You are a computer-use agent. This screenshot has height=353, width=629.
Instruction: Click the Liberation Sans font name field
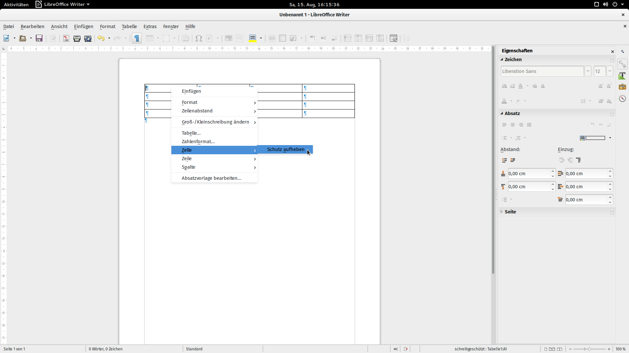point(542,71)
